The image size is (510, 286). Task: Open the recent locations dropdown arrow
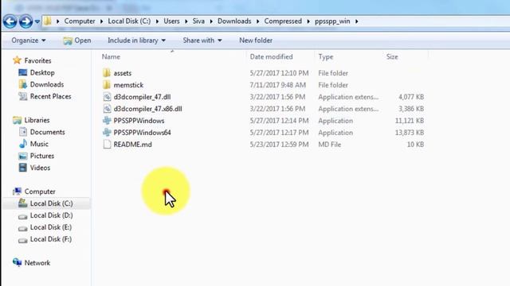37,21
